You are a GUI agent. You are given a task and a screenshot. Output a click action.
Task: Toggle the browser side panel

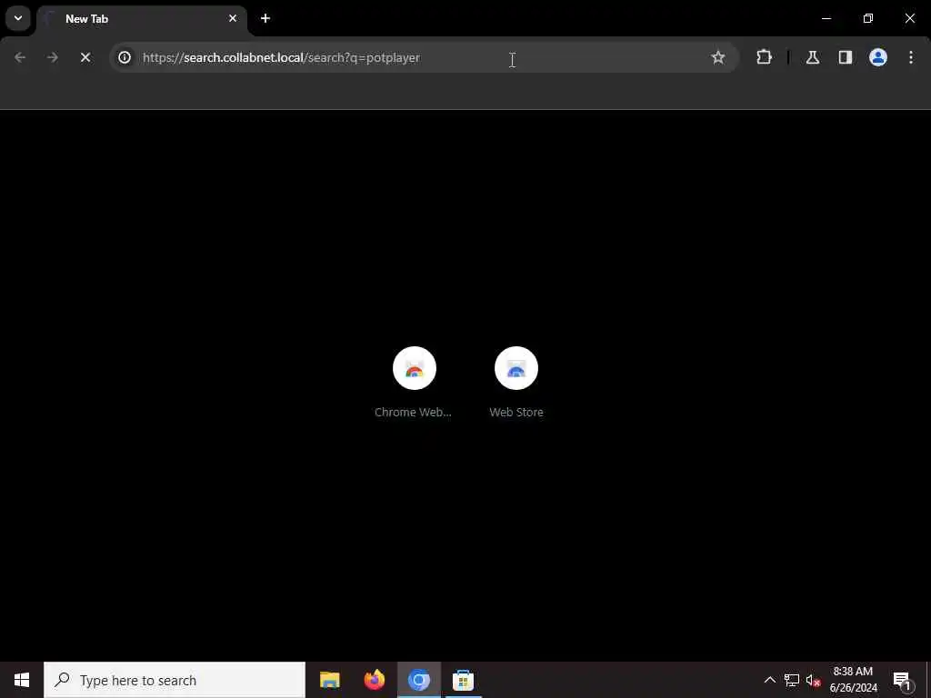tap(845, 57)
